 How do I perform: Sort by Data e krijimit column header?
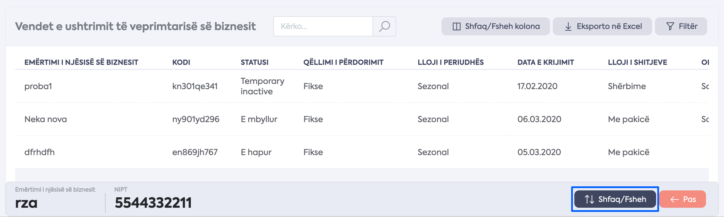546,62
